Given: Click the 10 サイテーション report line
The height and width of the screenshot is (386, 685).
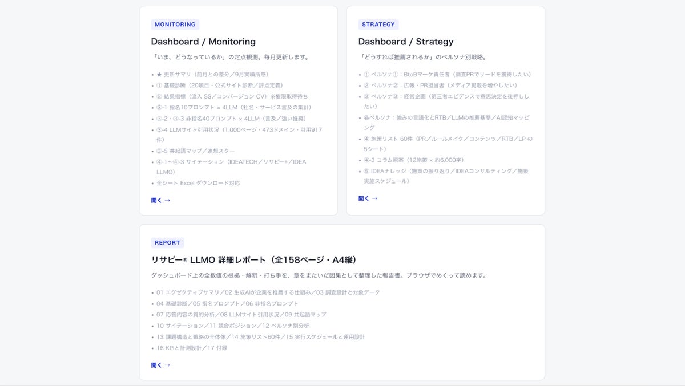Looking at the screenshot, I should 233,326.
